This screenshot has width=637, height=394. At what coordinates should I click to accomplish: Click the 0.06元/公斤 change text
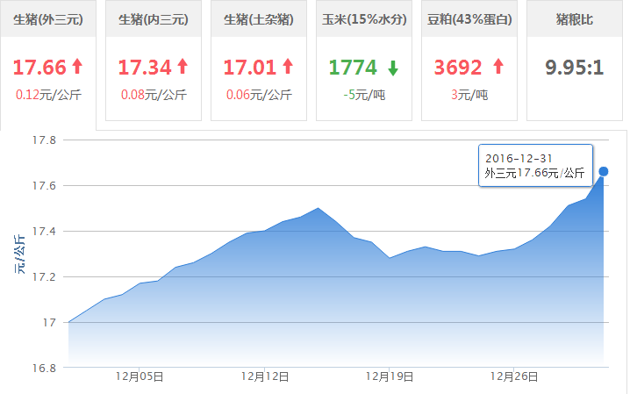pyautogui.click(x=259, y=95)
